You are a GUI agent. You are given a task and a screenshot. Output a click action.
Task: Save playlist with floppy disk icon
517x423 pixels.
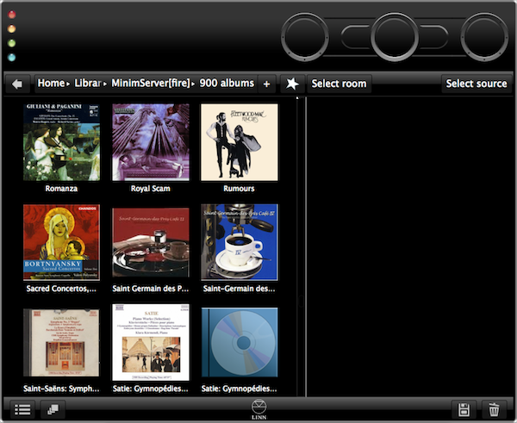pyautogui.click(x=464, y=410)
